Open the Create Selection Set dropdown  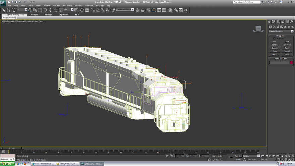(x=125, y=9)
